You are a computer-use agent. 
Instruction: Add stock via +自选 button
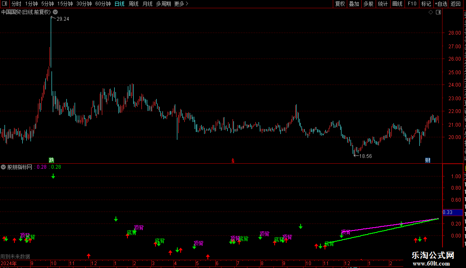click(441, 4)
